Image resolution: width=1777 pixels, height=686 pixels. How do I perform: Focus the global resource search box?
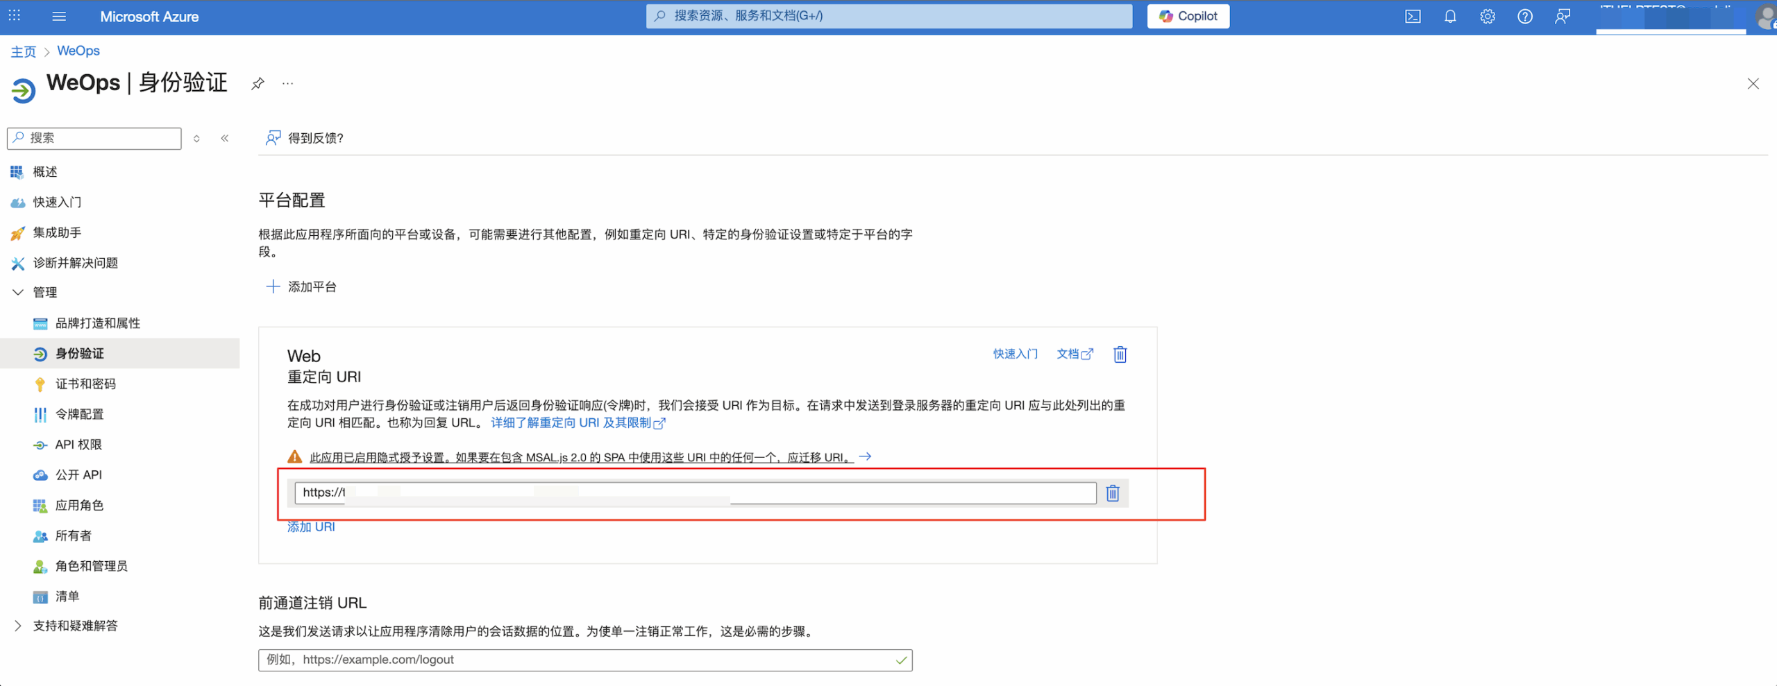889,16
